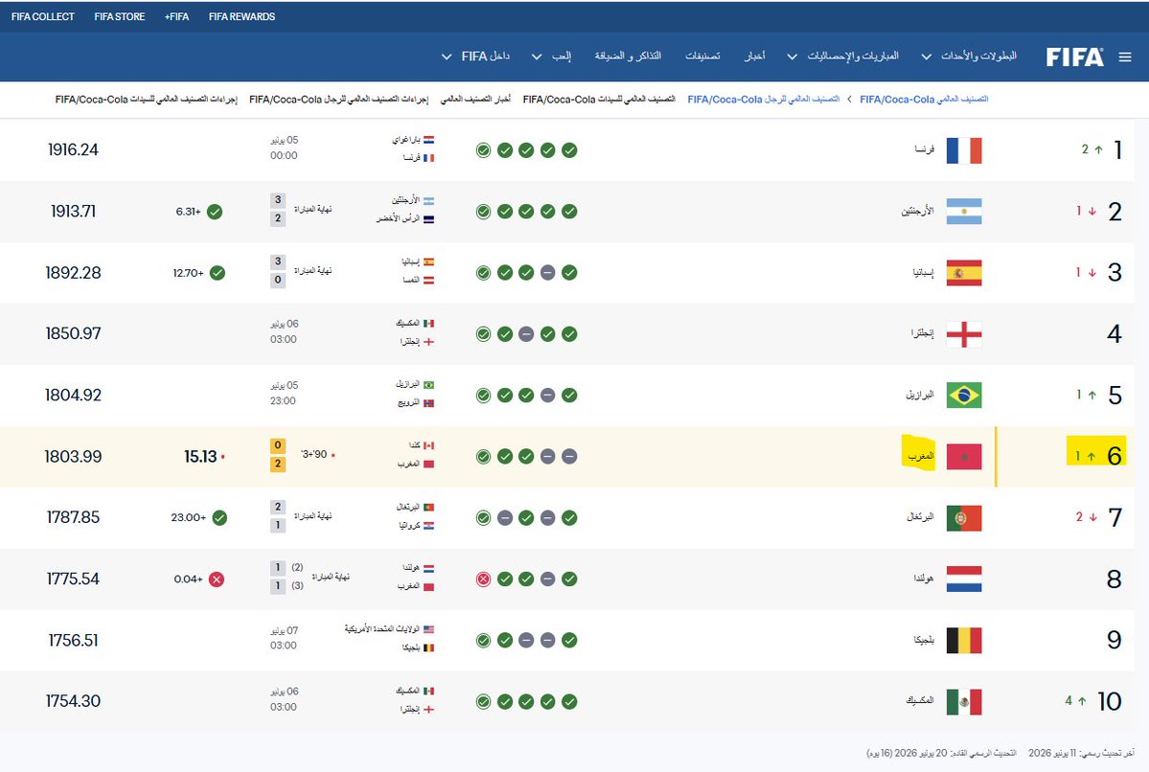Click the team name فرنسا
The height and width of the screenshot is (772, 1149).
(x=924, y=150)
